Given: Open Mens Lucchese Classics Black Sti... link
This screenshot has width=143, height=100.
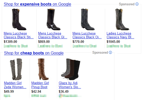Looking at the screenshot, I should 19,35.
